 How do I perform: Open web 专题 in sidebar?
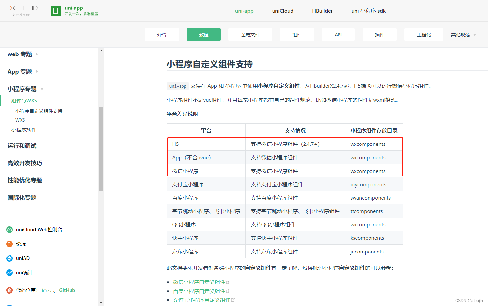click(x=20, y=54)
